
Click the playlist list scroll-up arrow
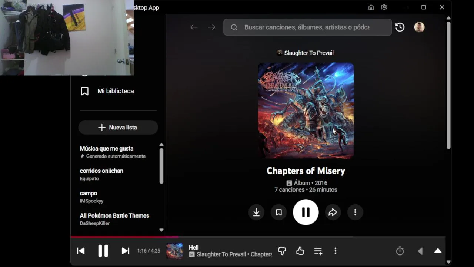pyautogui.click(x=161, y=145)
